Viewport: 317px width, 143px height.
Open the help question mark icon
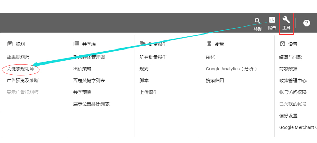(x=307, y=23)
